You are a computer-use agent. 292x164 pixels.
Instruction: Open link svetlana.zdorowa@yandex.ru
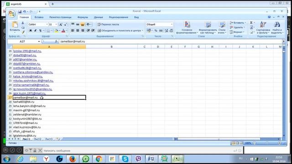click(x=33, y=72)
